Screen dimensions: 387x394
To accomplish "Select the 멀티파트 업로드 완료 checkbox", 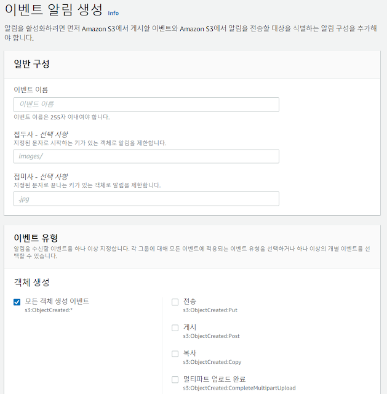I will click(x=175, y=379).
